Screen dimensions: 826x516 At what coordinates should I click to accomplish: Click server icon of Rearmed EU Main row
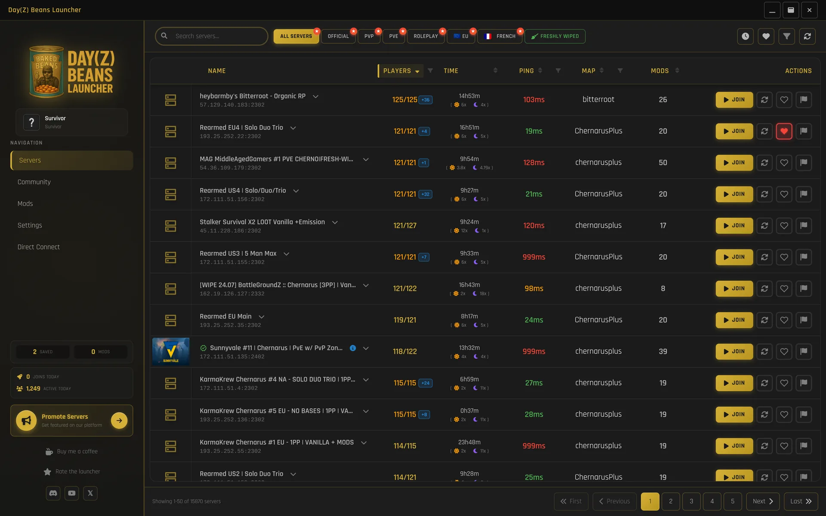pos(171,320)
